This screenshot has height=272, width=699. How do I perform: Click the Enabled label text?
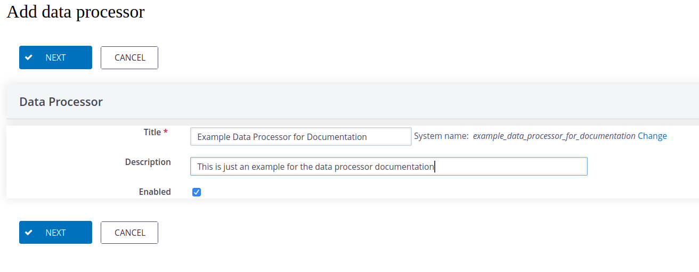point(155,192)
